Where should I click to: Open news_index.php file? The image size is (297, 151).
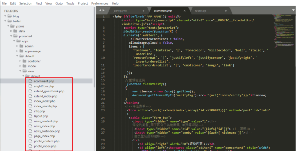(44, 126)
